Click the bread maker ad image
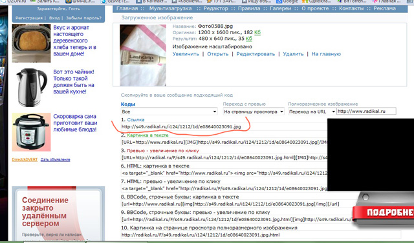414x243 pixels. click(31, 43)
